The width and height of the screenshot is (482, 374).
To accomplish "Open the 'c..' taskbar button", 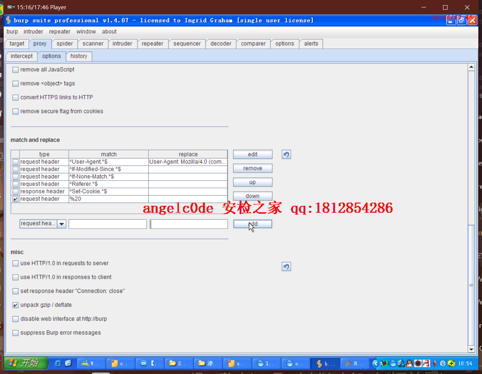I will [121, 364].
